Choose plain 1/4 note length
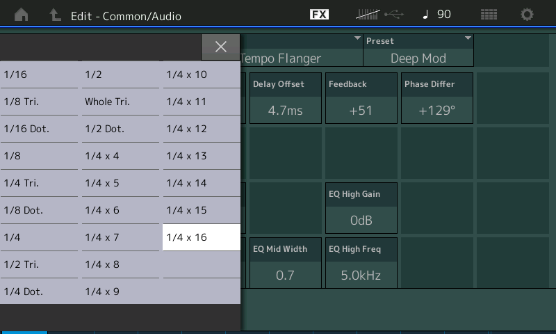The image size is (556, 334). (39, 237)
